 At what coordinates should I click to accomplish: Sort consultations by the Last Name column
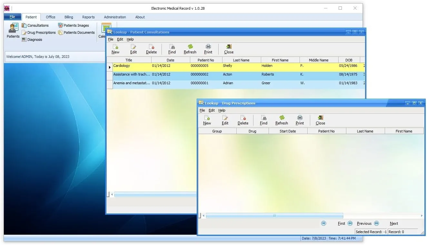pos(242,60)
